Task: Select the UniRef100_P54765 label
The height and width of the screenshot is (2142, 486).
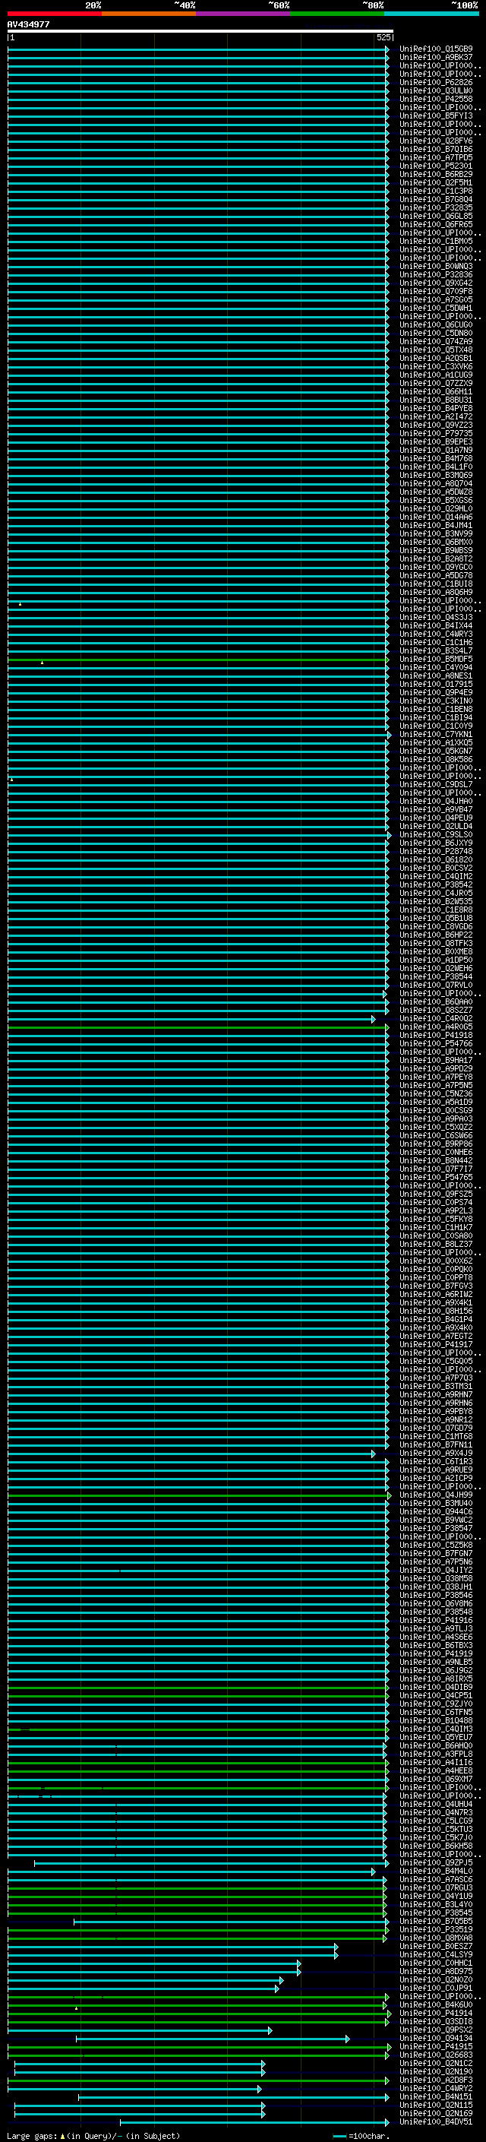Action: [x=436, y=1178]
